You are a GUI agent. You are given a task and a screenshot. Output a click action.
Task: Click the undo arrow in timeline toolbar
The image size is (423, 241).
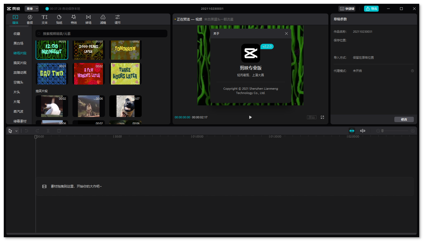point(27,131)
